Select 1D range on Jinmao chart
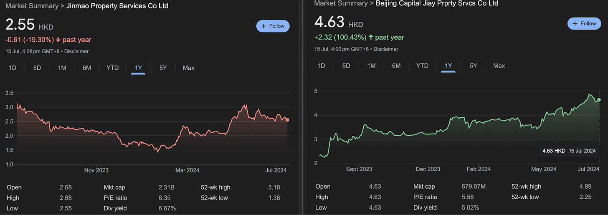The image size is (608, 215). tap(13, 68)
